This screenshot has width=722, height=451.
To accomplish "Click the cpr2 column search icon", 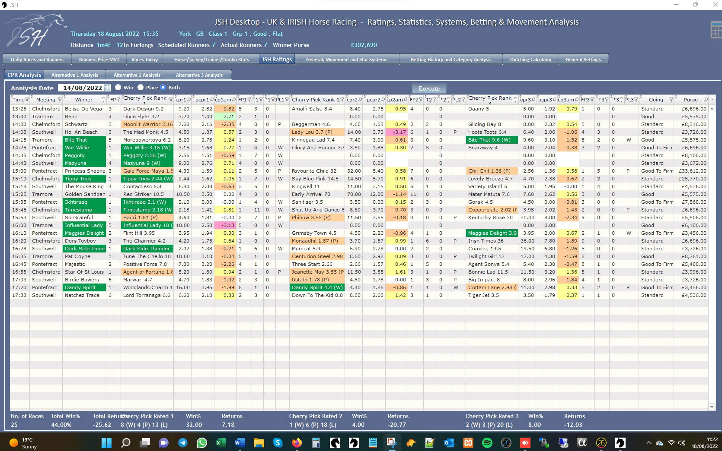I will 360,100.
